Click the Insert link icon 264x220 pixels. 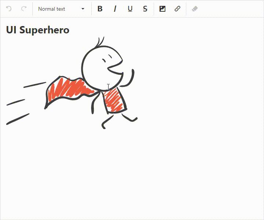pyautogui.click(x=177, y=8)
